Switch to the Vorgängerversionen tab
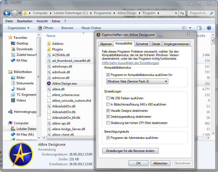 [x=176, y=44]
